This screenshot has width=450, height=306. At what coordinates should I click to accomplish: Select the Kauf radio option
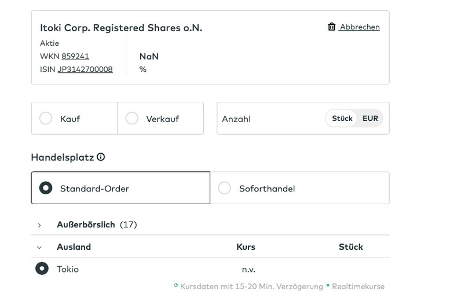(46, 119)
